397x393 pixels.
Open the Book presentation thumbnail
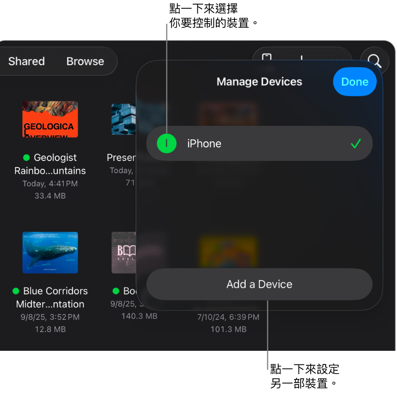point(124,252)
